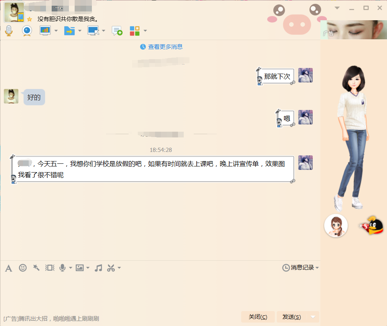The width and height of the screenshot is (387, 326).
Task: Create a discussion group with chat-plus icon
Action: coord(117,31)
